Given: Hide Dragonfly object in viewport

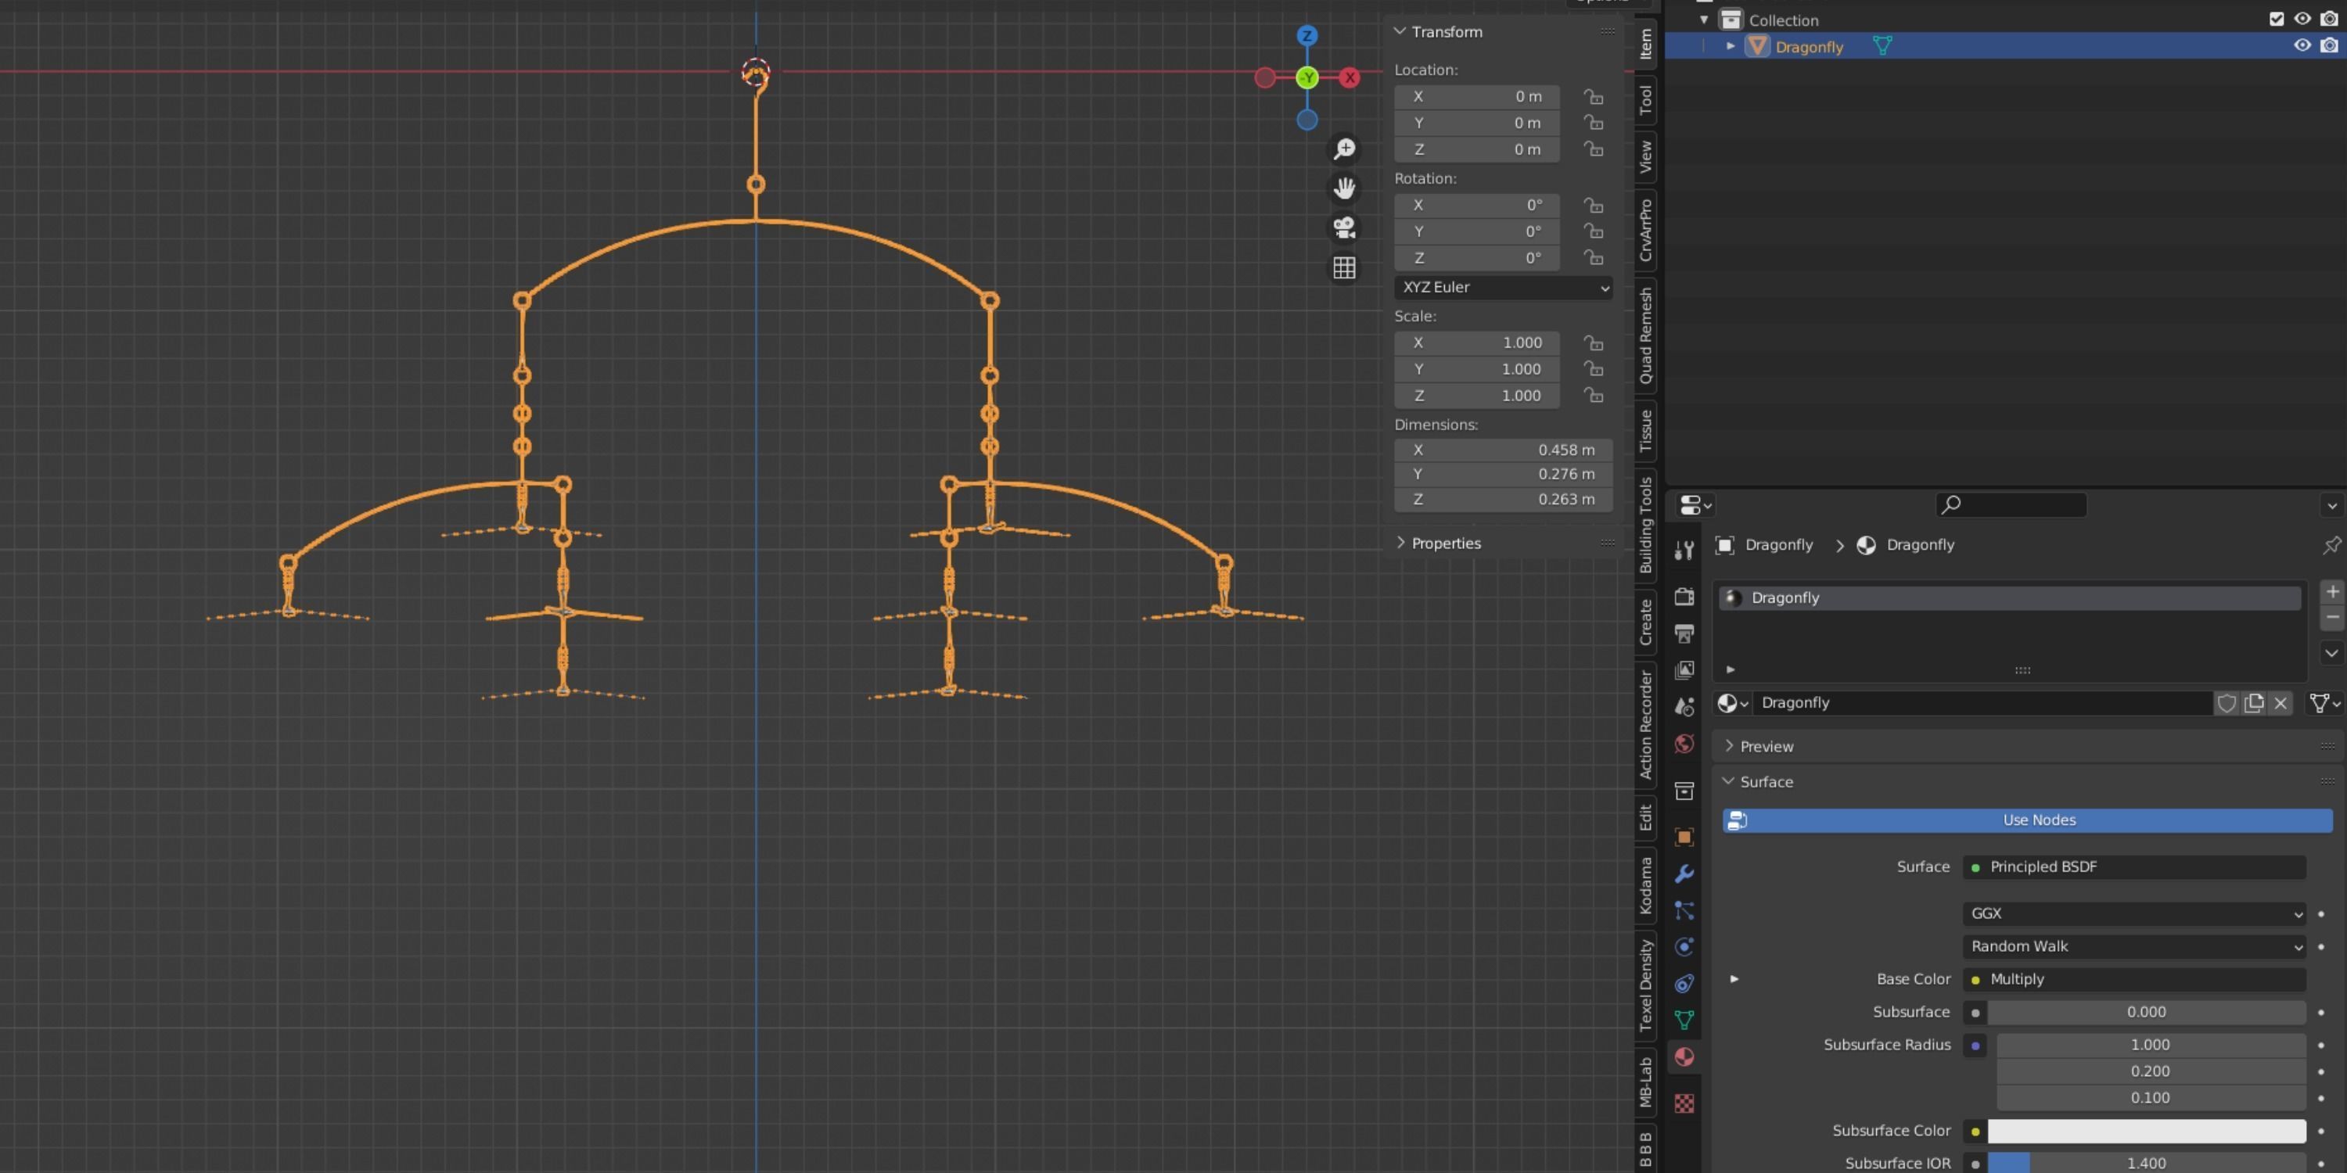Looking at the screenshot, I should [x=2302, y=45].
